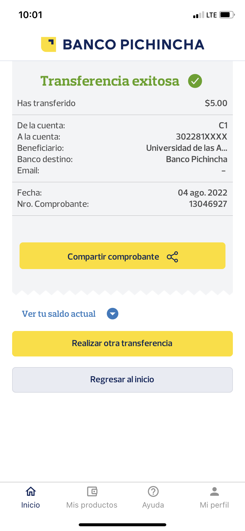This screenshot has width=245, height=531.
Task: Tap the share icon on Compartir comprobante
Action: 173,257
